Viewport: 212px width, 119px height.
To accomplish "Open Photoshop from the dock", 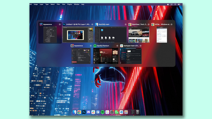I will 84,112.
